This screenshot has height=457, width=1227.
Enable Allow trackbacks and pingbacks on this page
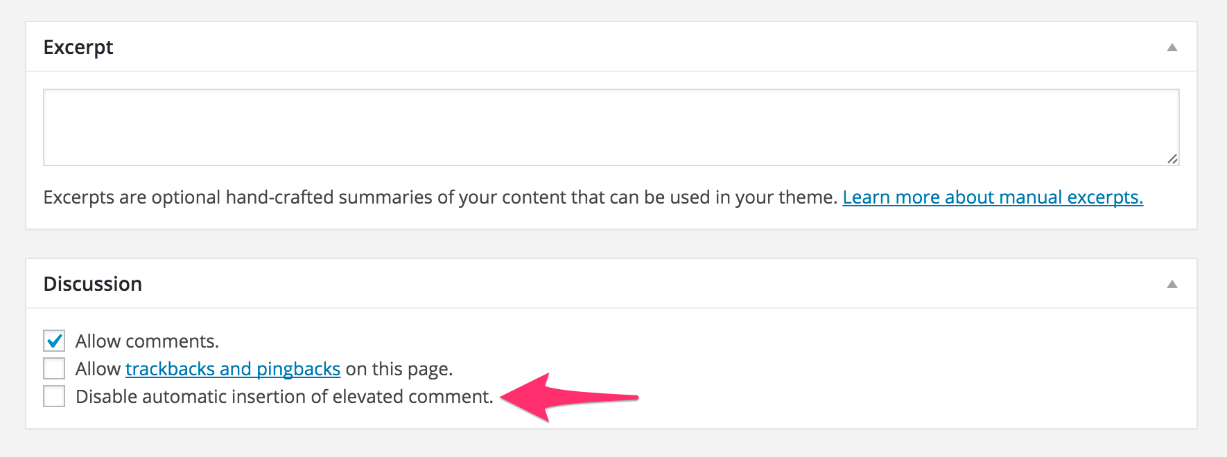coord(54,368)
